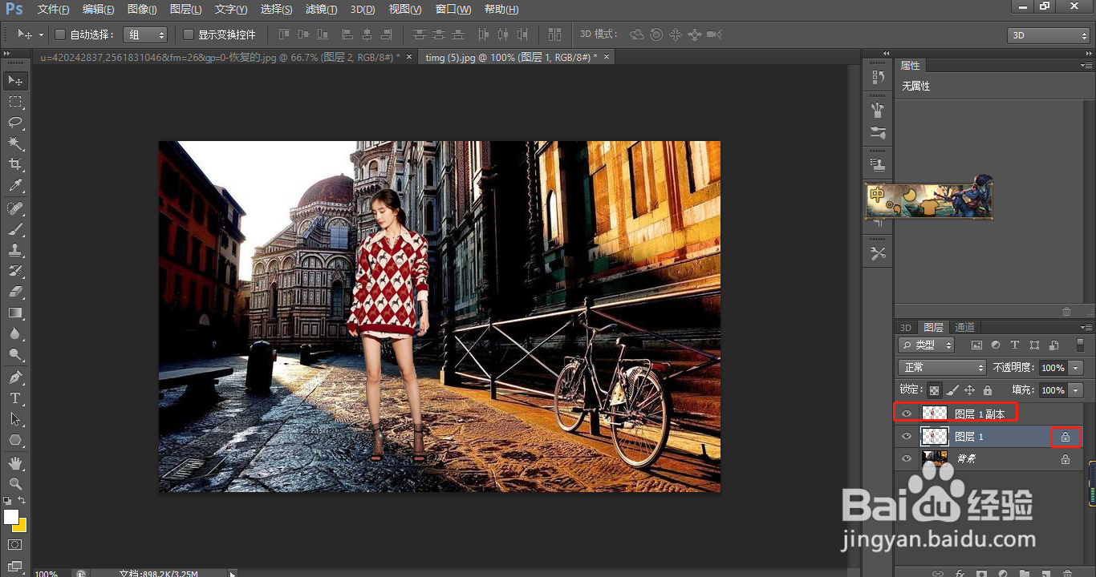Close the timg (5).jpg document tab
This screenshot has width=1096, height=577.
click(607, 57)
